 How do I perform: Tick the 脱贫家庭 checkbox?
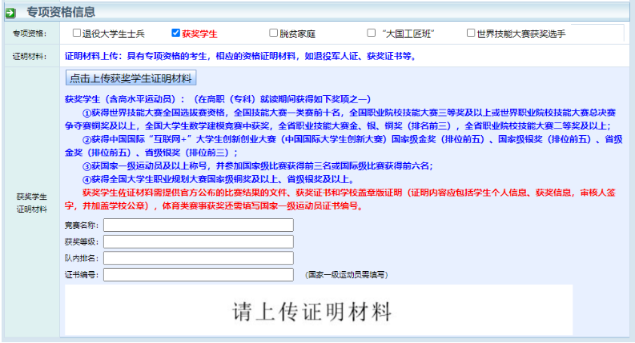273,34
